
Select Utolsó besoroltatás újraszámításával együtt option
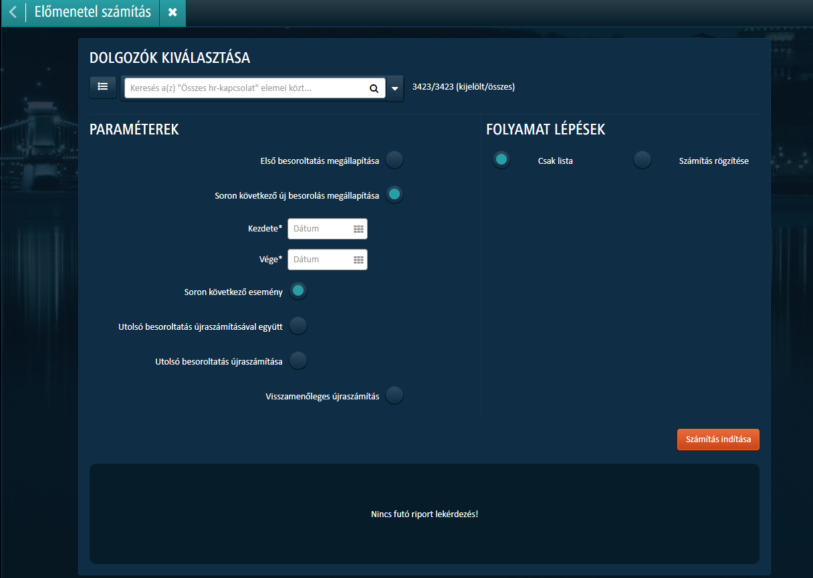tap(298, 326)
